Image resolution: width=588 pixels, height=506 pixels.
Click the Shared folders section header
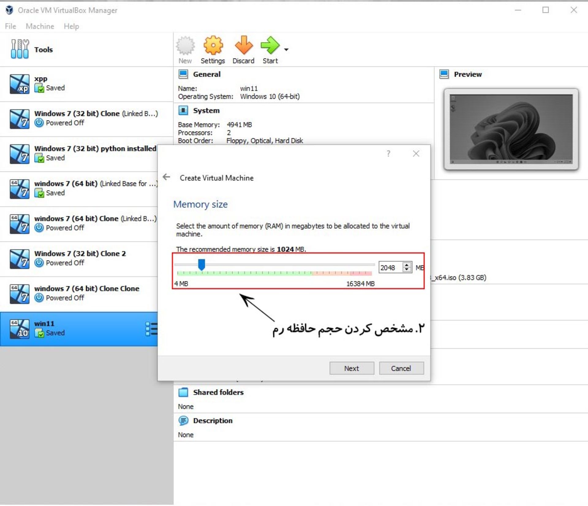point(218,393)
